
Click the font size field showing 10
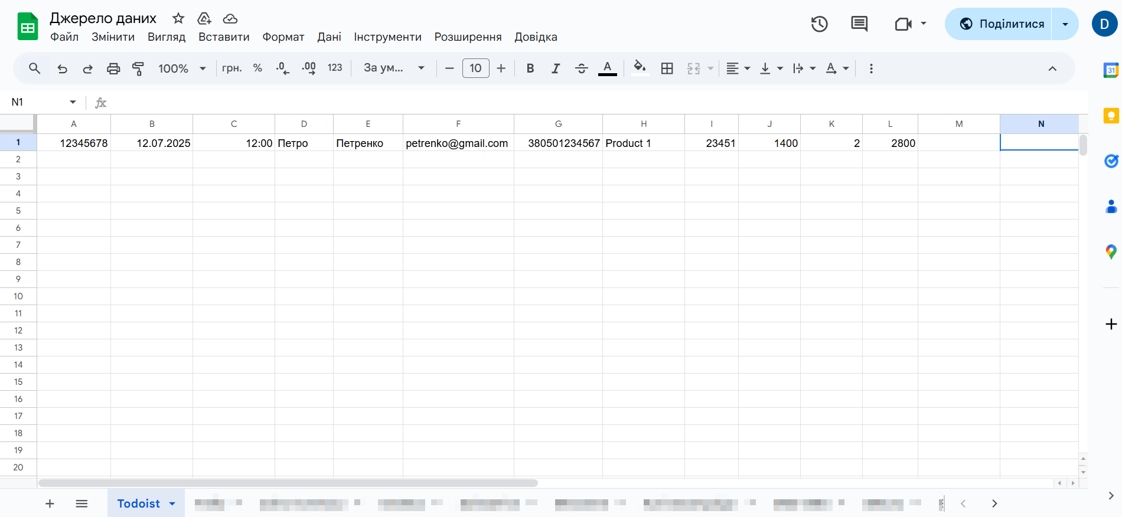coord(475,68)
